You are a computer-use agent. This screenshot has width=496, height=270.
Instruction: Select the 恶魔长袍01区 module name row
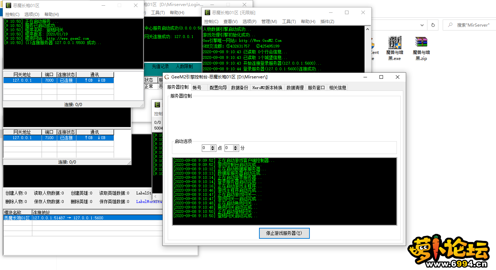(x=17, y=218)
